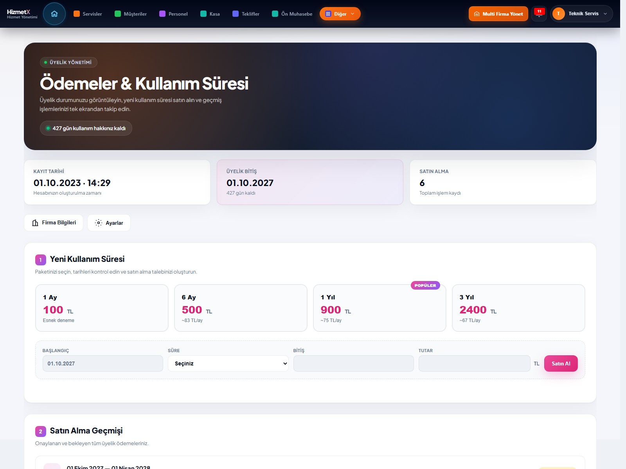Click the Kayıt Tarihi card

(x=117, y=182)
